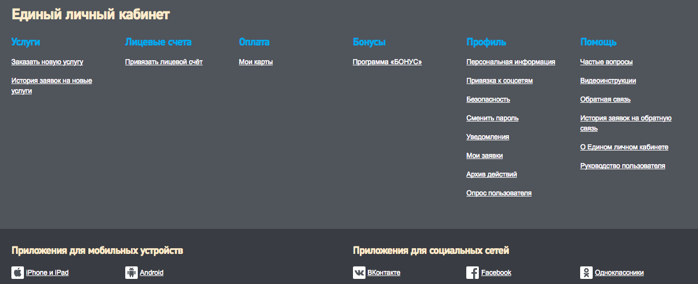This screenshot has width=698, height=284.
Task: Open Программа «БОНУС» link
Action: (388, 62)
